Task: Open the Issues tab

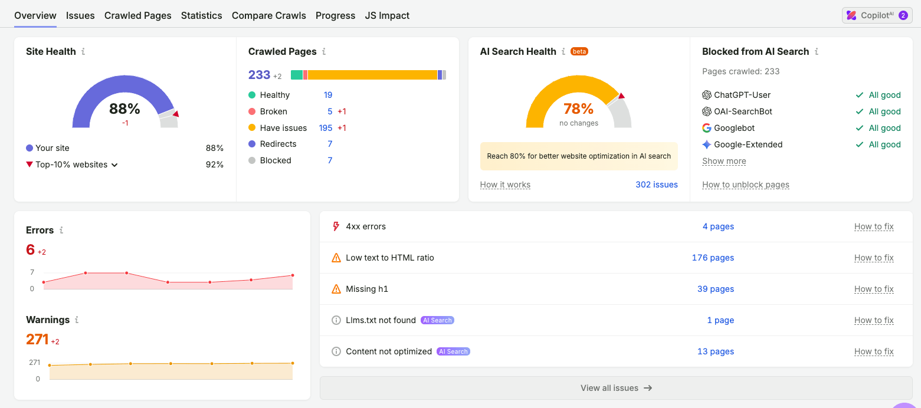Action: pyautogui.click(x=80, y=15)
